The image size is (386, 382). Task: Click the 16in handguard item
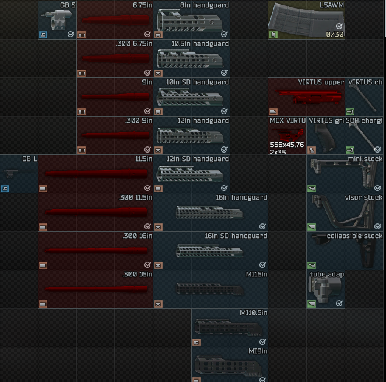point(211,212)
